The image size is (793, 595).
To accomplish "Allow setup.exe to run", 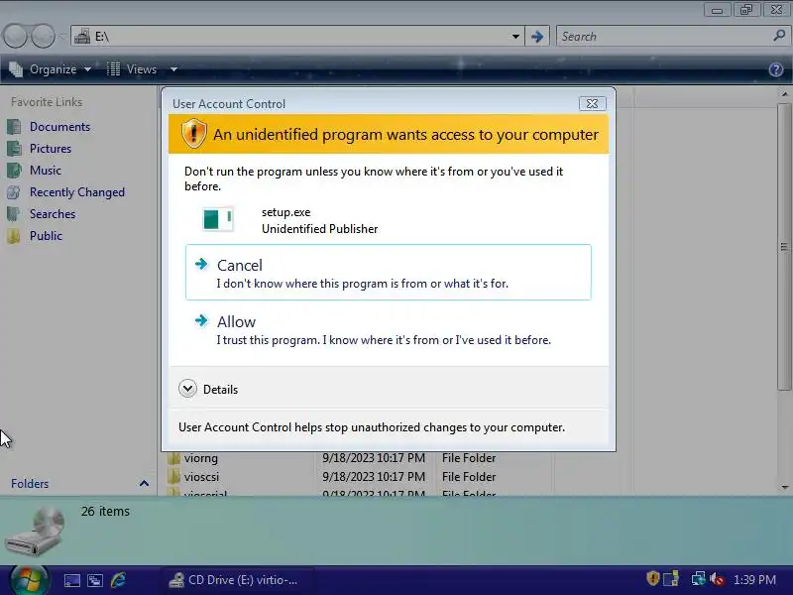I will (388, 330).
